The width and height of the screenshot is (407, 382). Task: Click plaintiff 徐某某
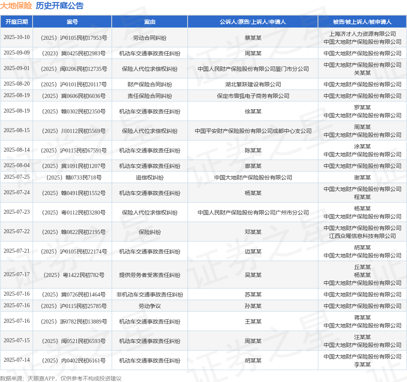pos(253,112)
